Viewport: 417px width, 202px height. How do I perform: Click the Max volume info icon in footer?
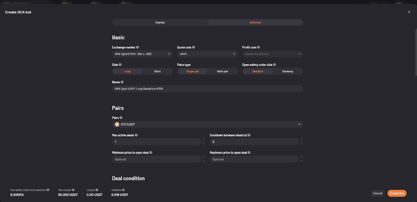[73, 190]
